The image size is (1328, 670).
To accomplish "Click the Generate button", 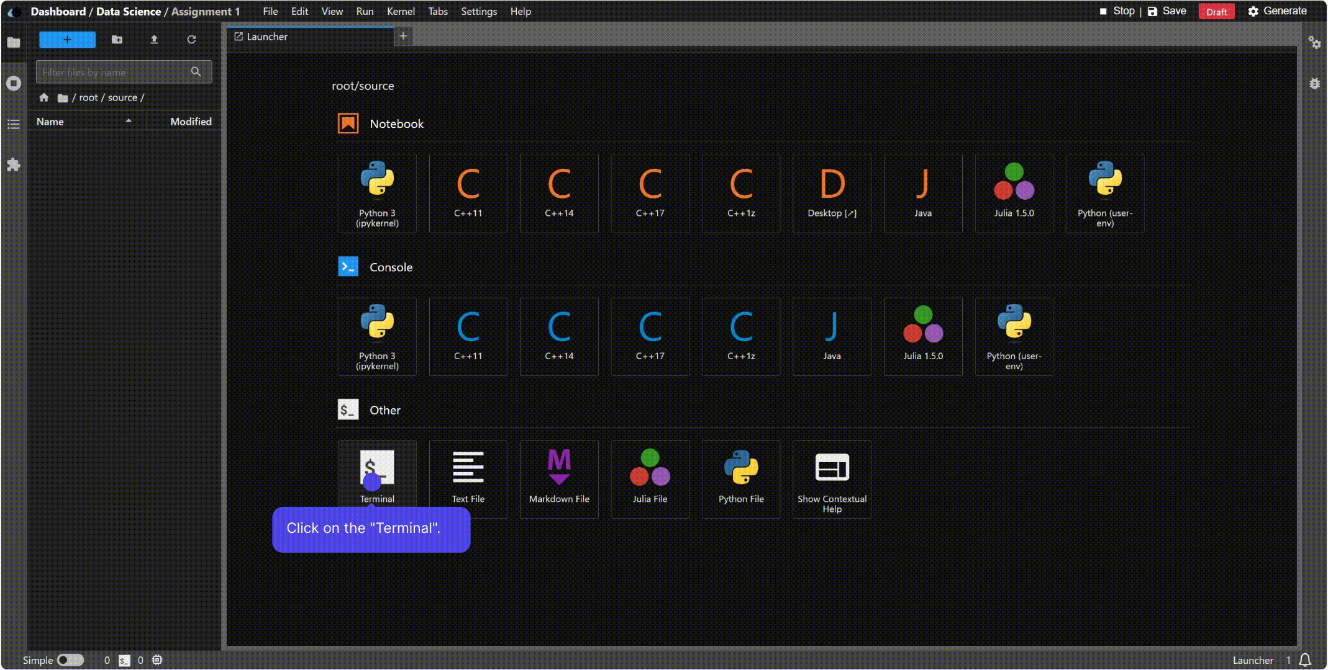I will pos(1278,11).
